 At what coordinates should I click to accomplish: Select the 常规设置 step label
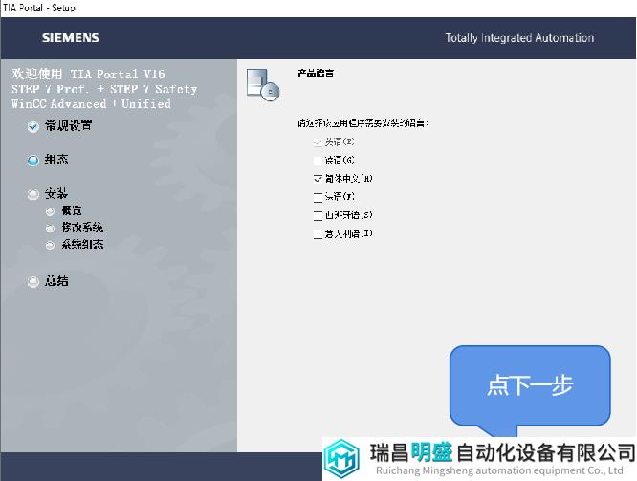(68, 125)
